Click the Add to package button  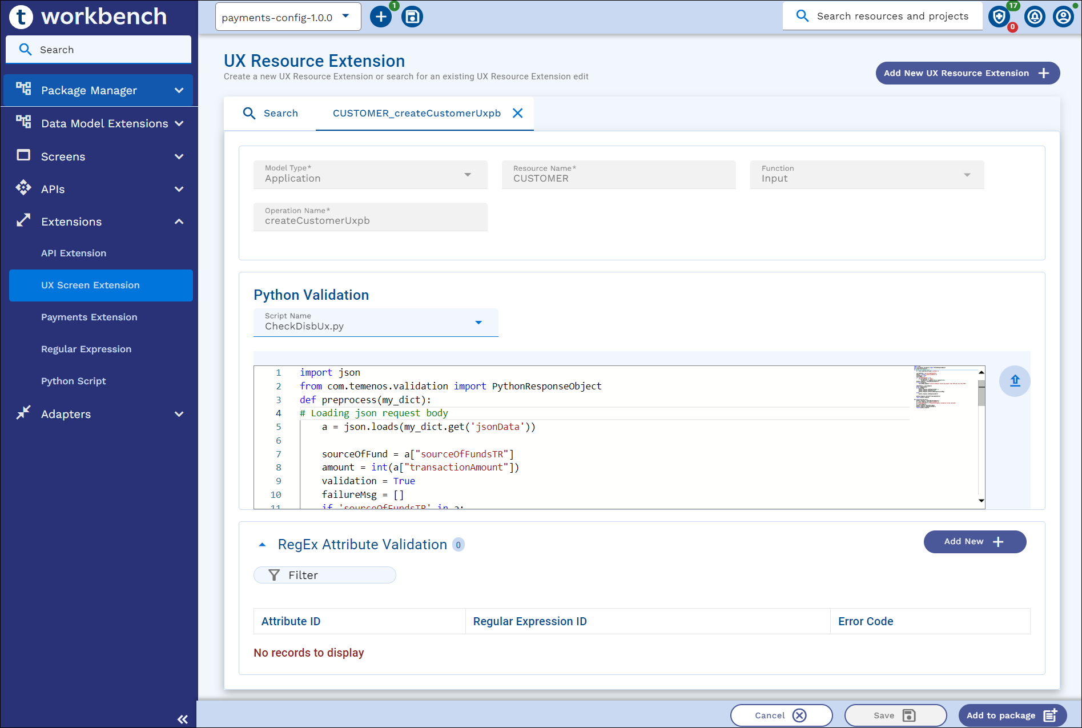pyautogui.click(x=1012, y=715)
